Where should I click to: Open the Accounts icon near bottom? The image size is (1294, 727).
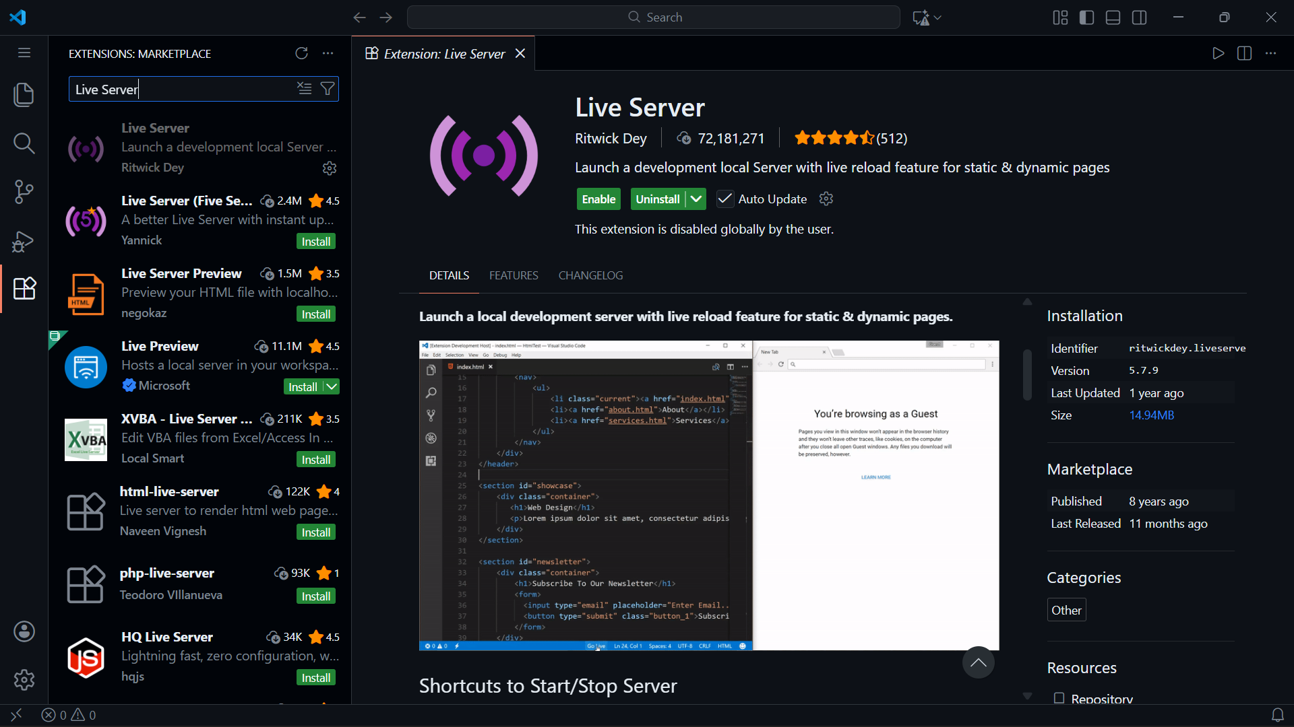coord(24,631)
